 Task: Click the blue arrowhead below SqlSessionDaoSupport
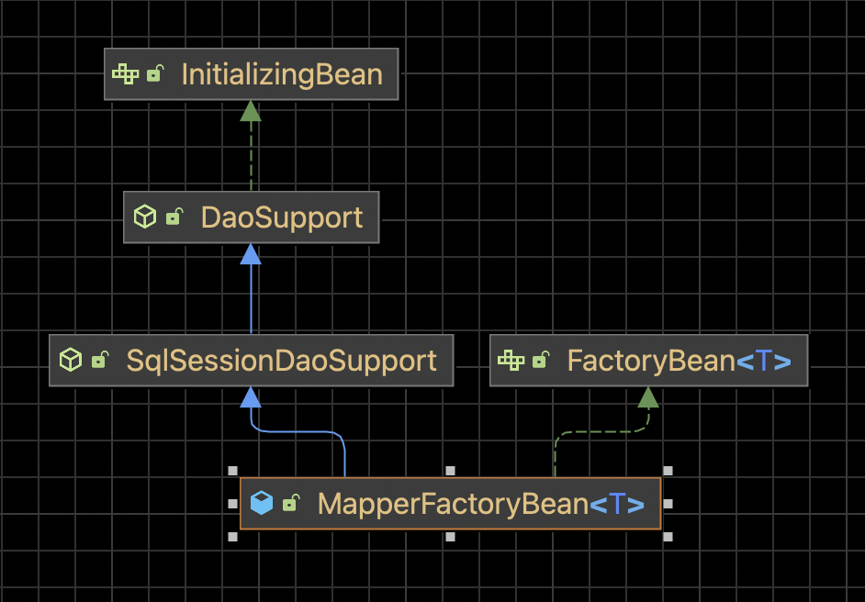coord(251,397)
